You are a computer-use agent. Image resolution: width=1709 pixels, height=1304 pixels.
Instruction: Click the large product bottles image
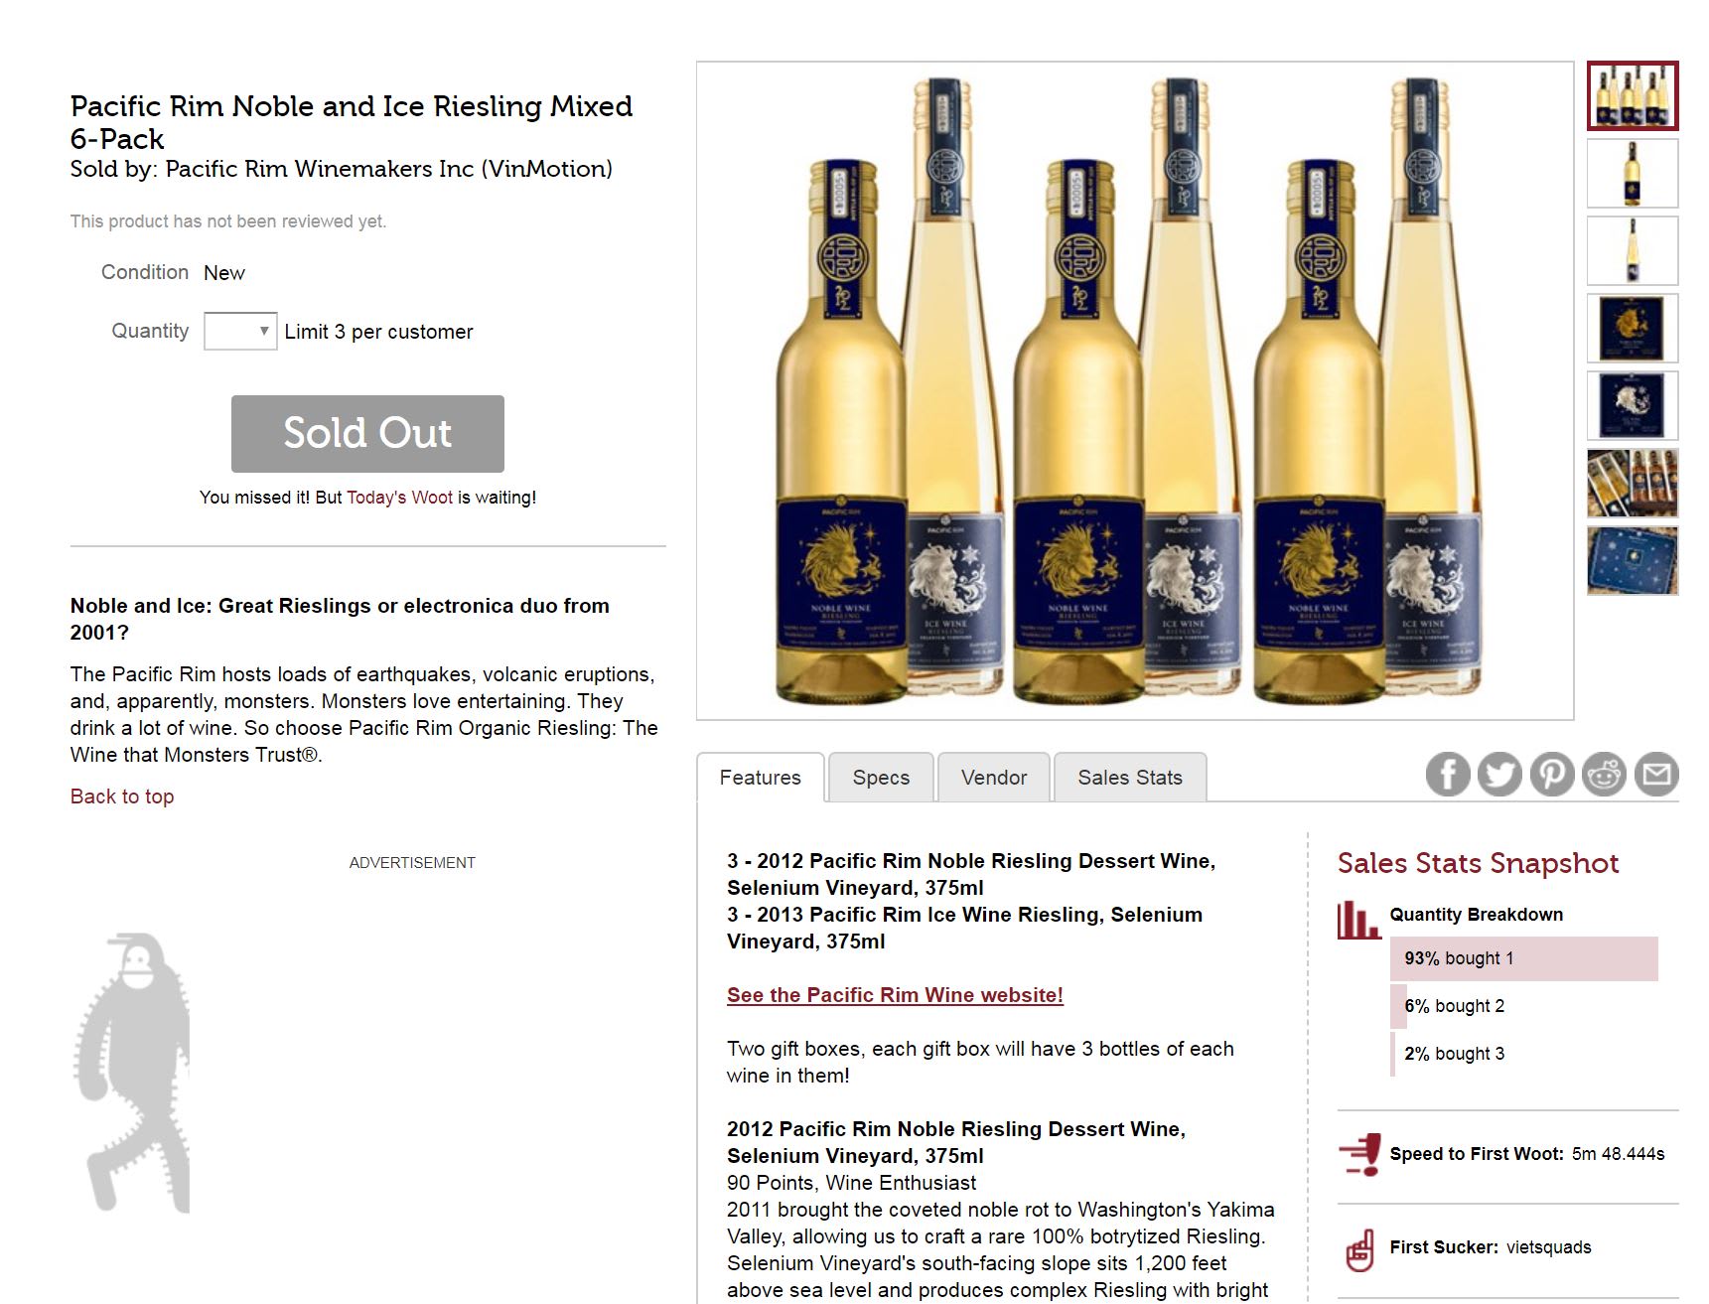pos(1134,390)
